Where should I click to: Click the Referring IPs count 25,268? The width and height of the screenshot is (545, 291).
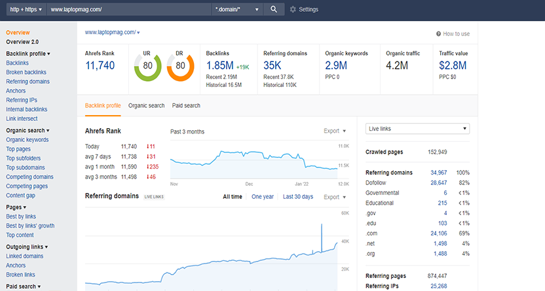439,286
